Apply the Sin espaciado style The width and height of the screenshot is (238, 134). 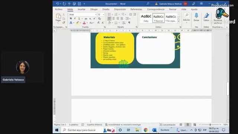[x=171, y=18]
